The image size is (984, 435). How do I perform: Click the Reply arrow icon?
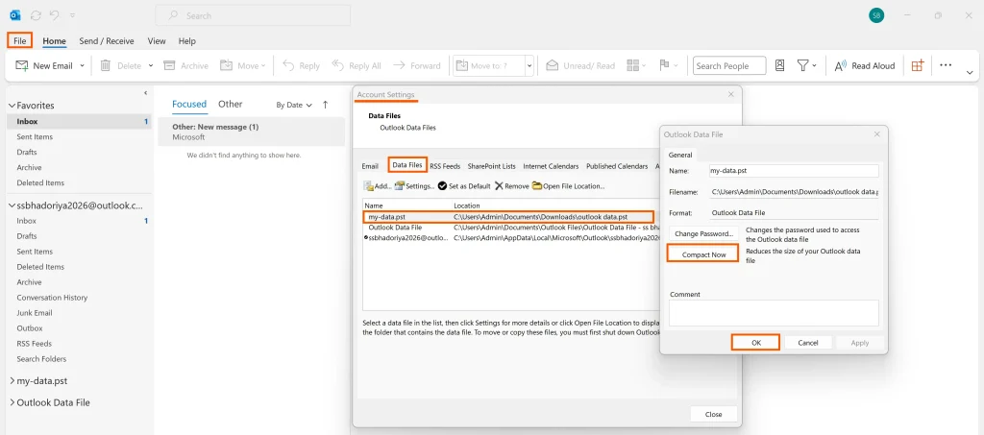pyautogui.click(x=288, y=65)
